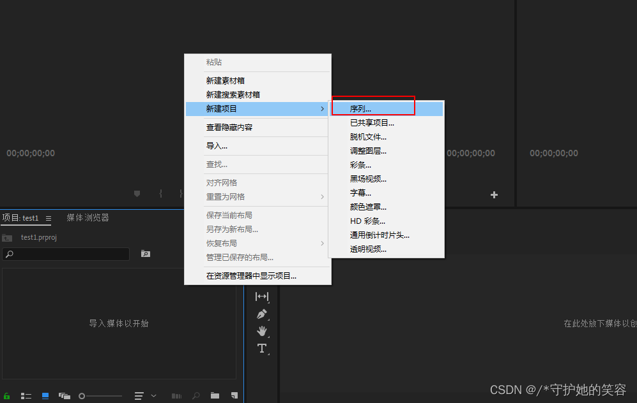Click the find-in-bin folder search icon
This screenshot has height=403, width=637.
point(146,254)
